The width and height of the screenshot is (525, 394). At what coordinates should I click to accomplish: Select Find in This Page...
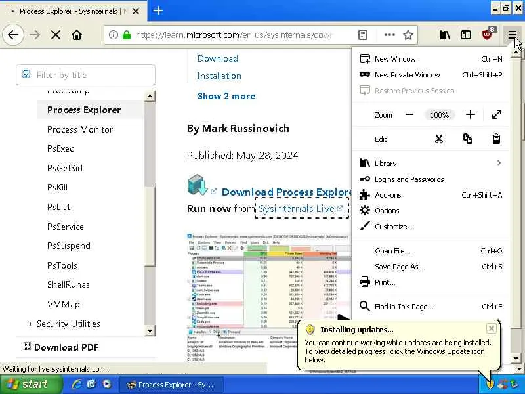430,307
